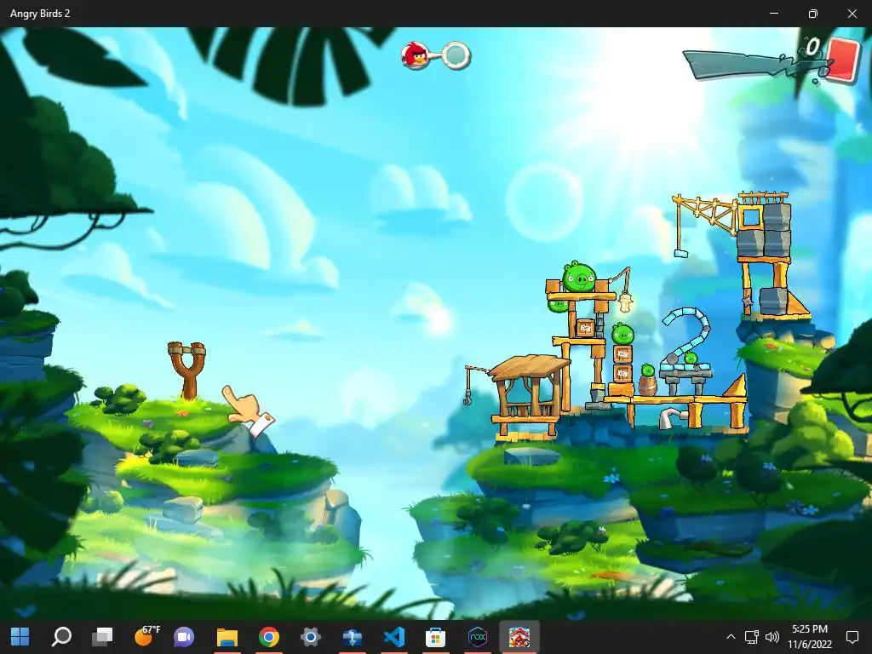Viewport: 872px width, 654px height.
Task: Open the Windows Start menu
Action: pos(20,637)
